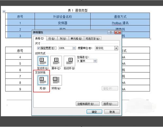Image resolution: width=163 pixels, height=127 pixels.
Task: Click the 边框和底纹 button
Action: pyautogui.click(x=88, y=104)
